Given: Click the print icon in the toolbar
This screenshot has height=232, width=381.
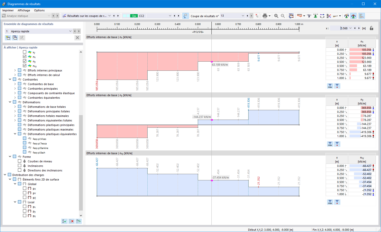Looking at the screenshot, I should click(265, 16).
